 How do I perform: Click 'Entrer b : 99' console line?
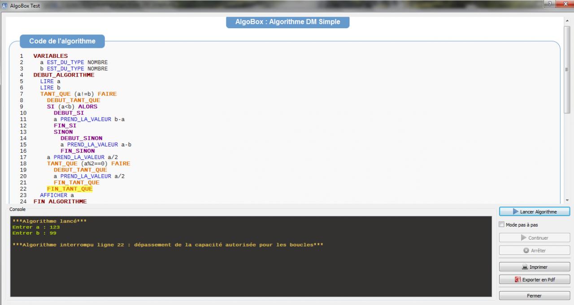tap(34, 233)
